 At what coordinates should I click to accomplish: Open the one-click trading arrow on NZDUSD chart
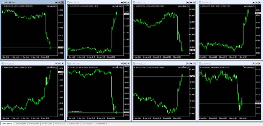tap(200, 6)
